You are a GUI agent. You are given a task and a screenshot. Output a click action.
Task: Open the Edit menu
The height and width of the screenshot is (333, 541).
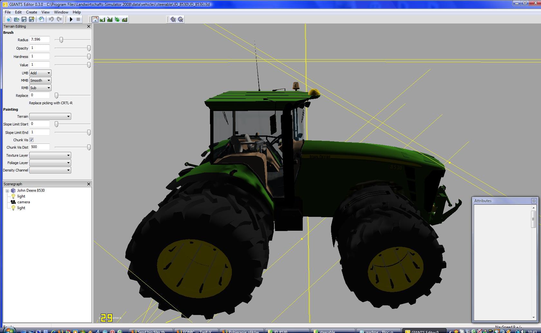tap(18, 12)
